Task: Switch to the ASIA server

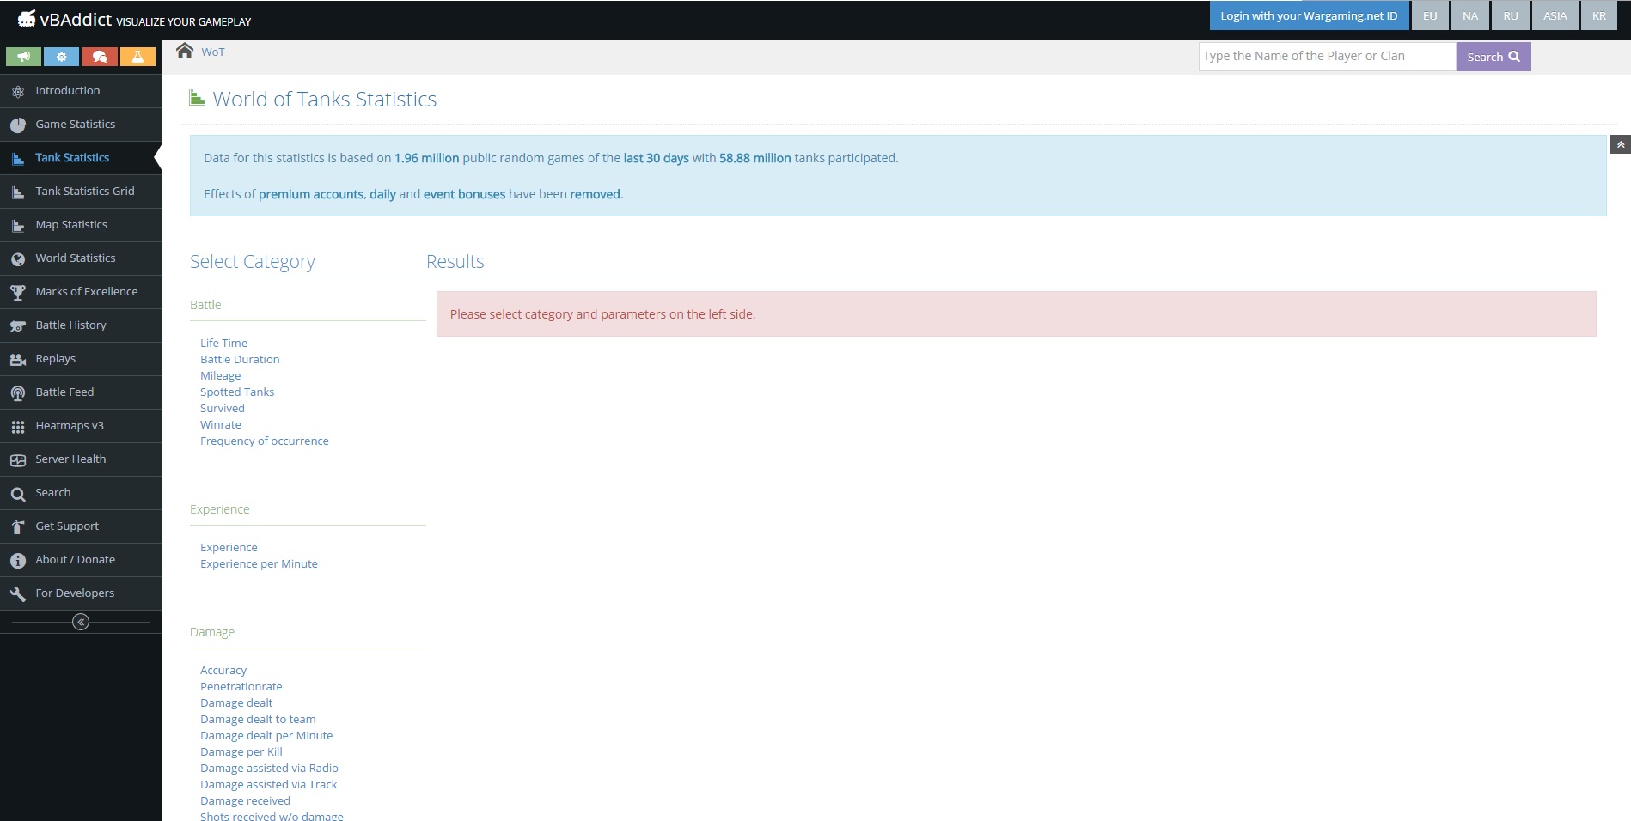Action: point(1555,16)
